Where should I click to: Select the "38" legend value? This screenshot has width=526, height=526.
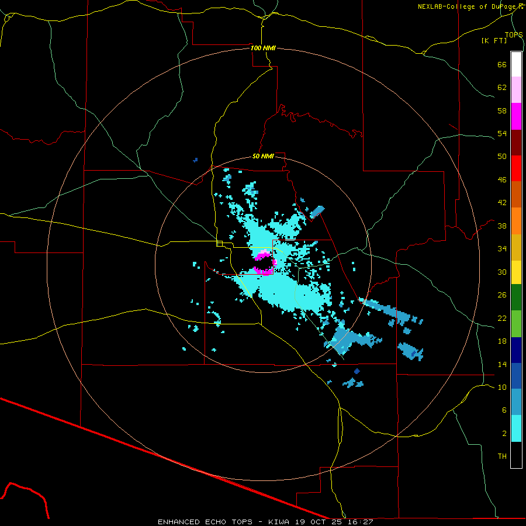coord(502,226)
